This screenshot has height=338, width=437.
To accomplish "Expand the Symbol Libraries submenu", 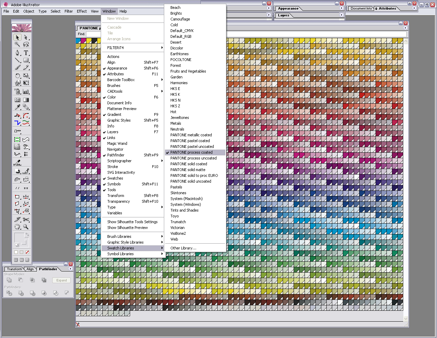I will (x=133, y=254).
